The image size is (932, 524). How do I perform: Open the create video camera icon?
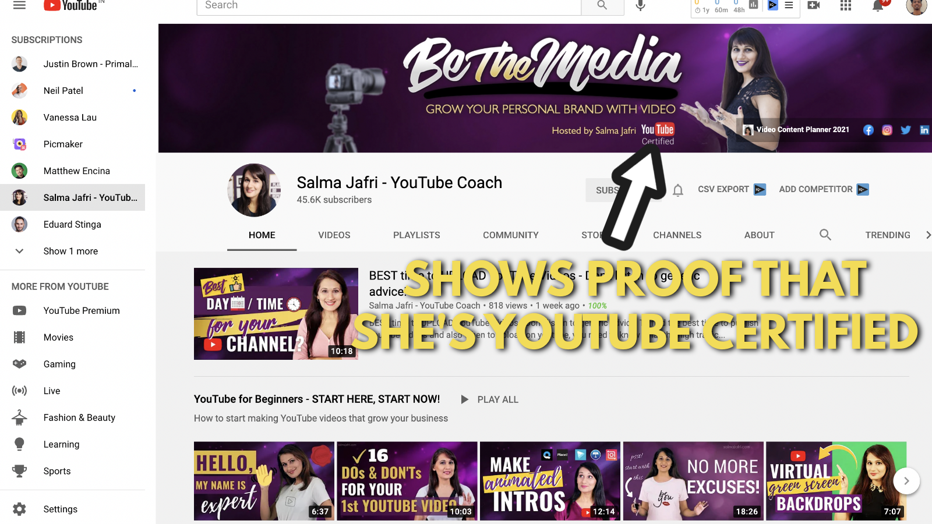coord(814,5)
